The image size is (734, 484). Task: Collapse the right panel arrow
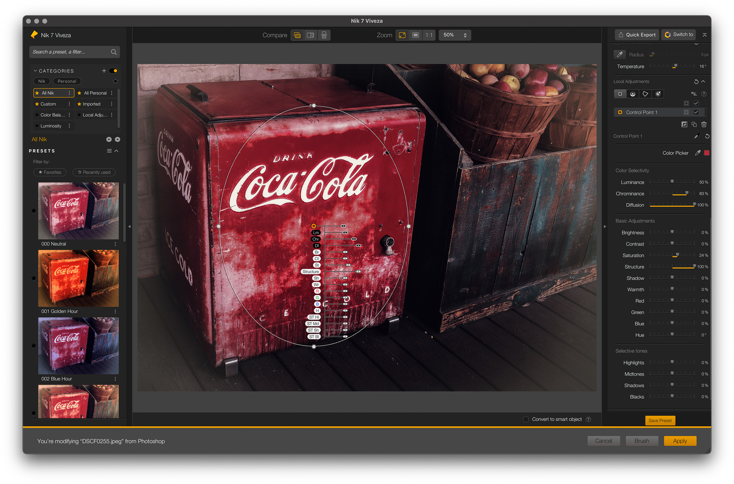point(605,227)
